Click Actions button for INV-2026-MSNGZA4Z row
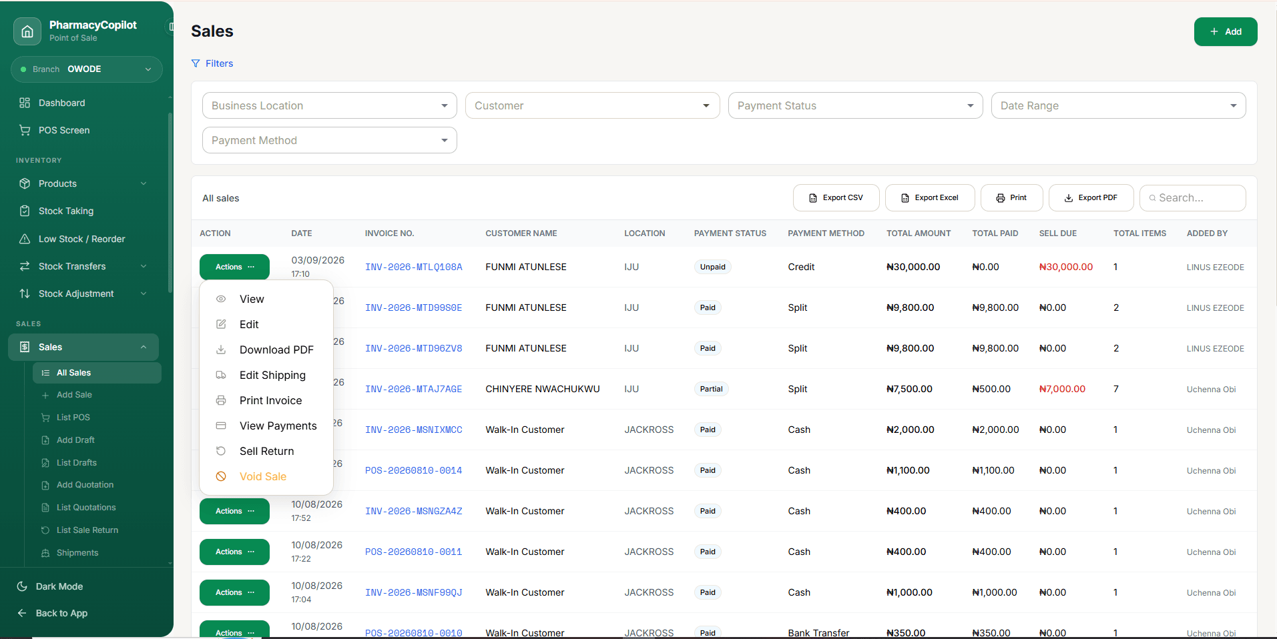 click(x=234, y=511)
